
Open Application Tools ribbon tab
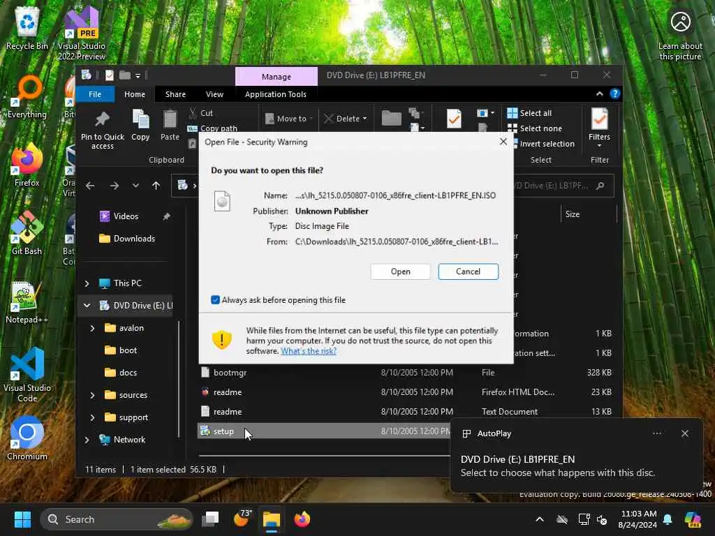click(275, 94)
